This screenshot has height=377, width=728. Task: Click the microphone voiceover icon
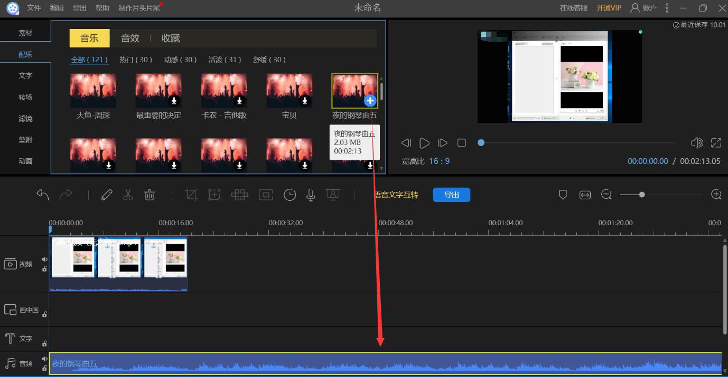(311, 195)
